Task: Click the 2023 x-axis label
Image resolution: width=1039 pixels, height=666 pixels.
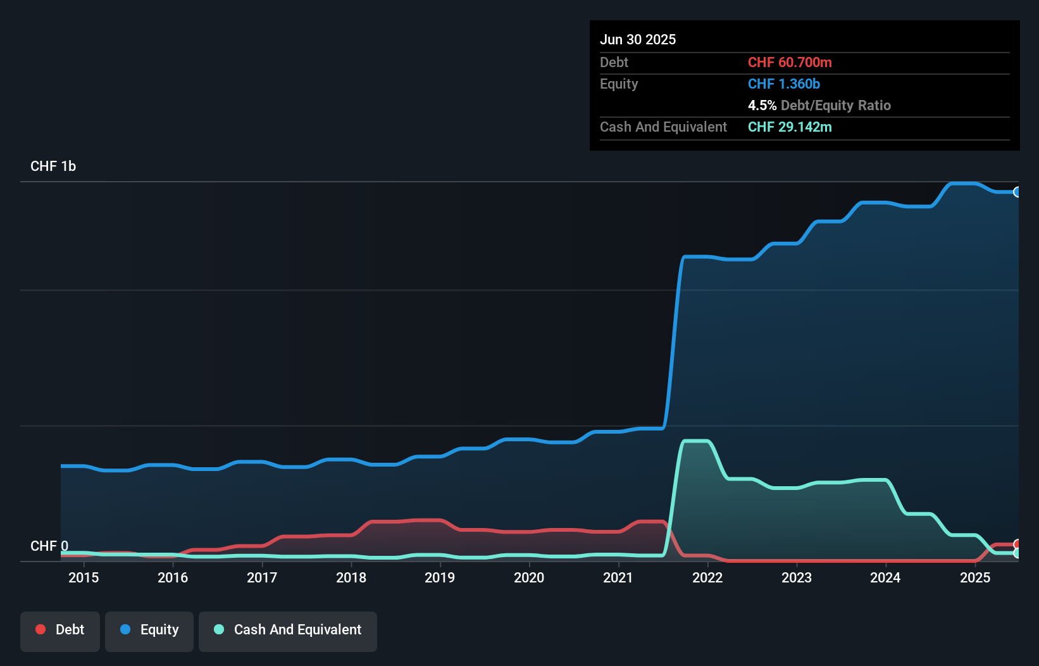Action: 797,577
